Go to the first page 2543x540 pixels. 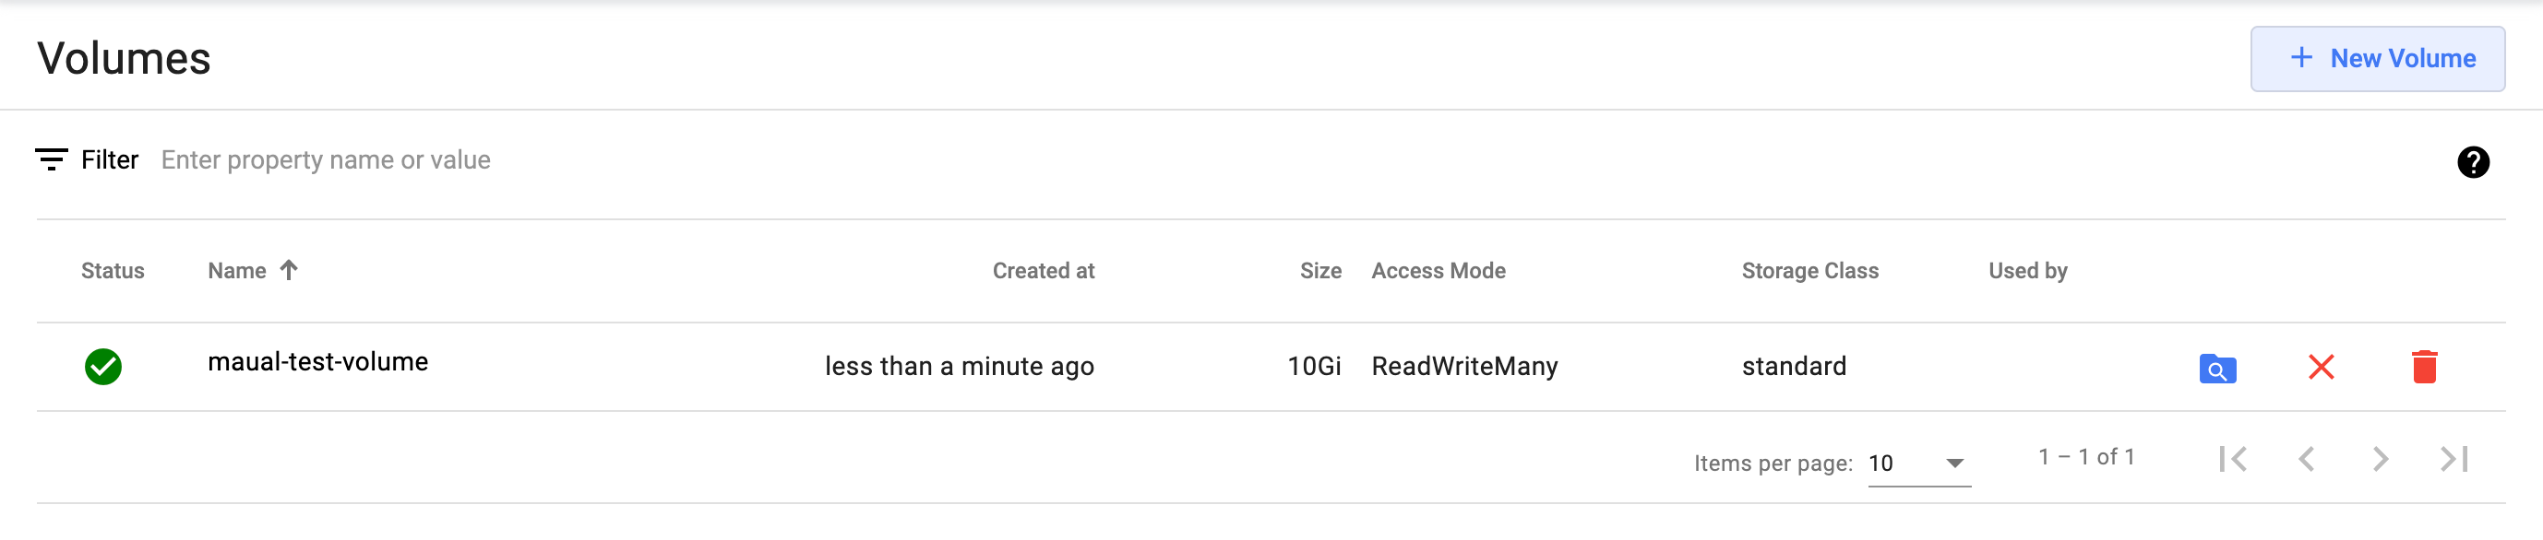[2233, 459]
